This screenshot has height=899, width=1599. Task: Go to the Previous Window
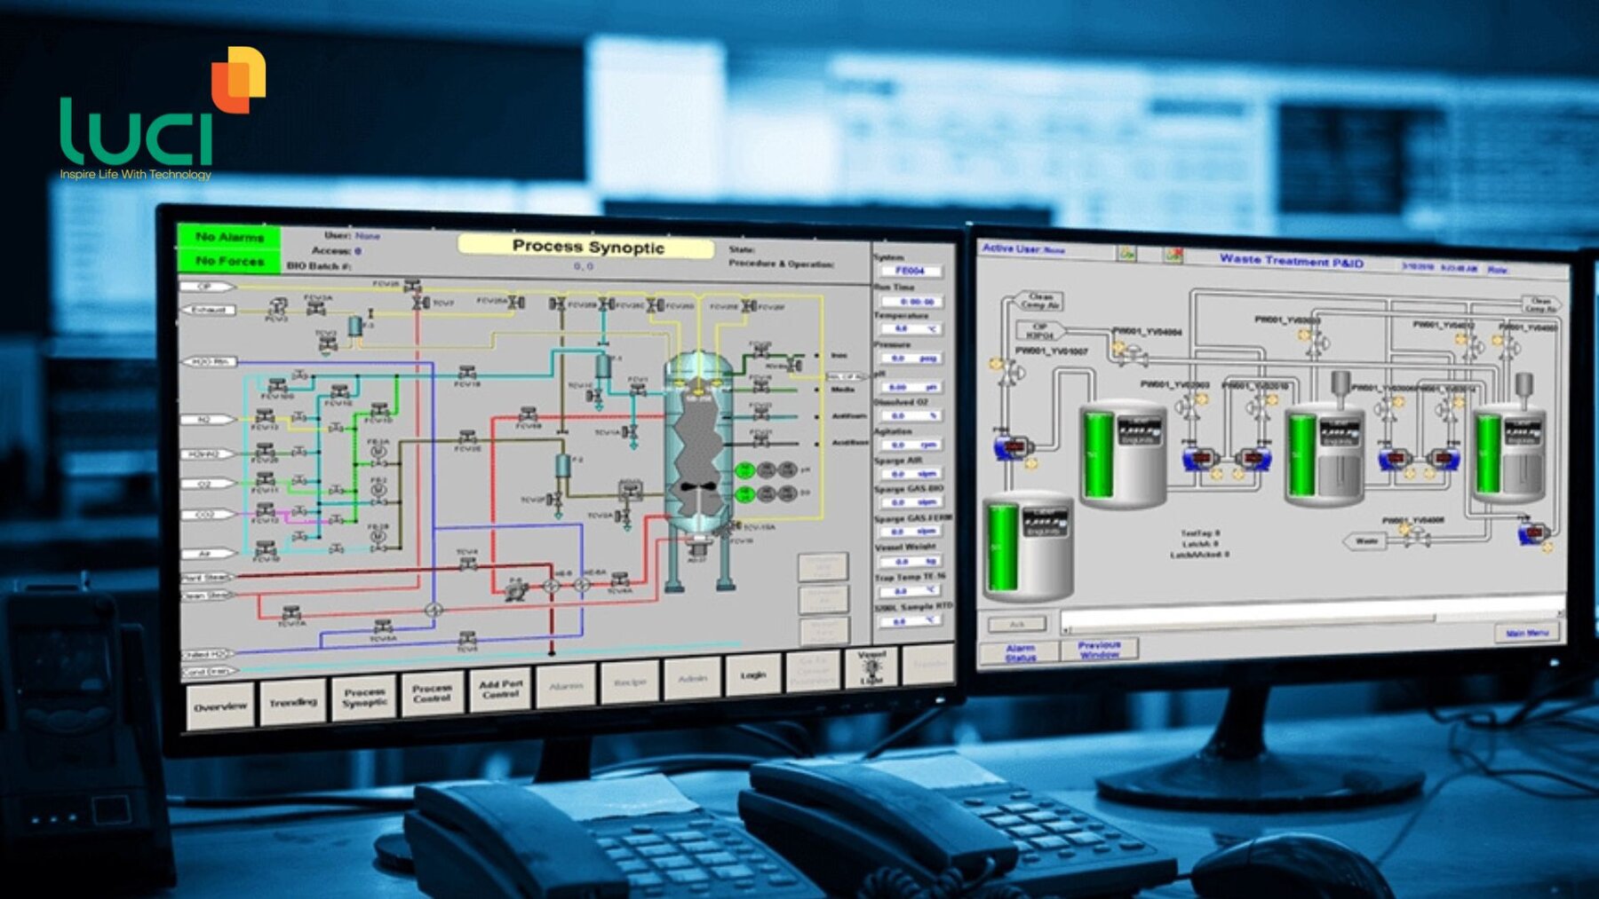1099,650
